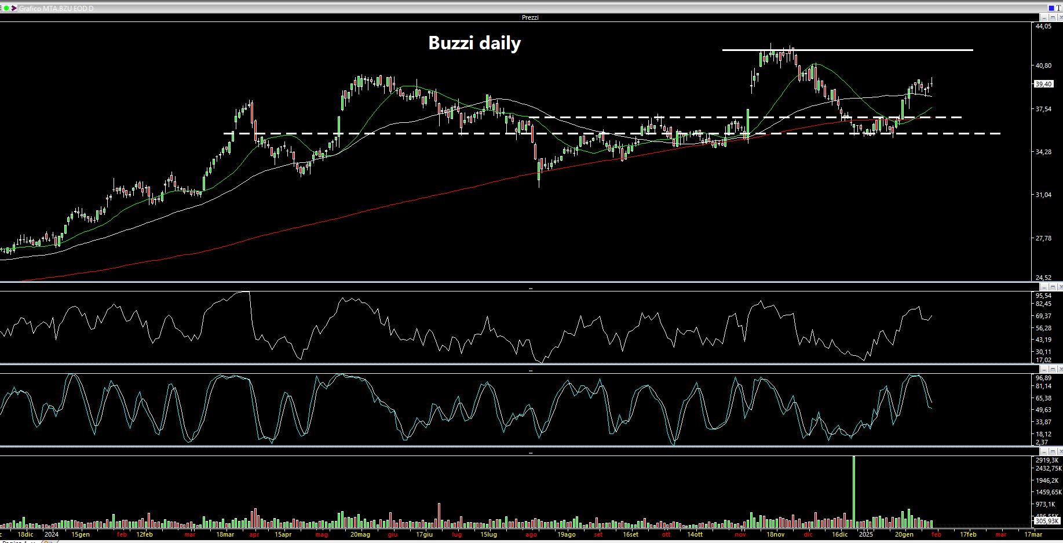Click the current volume box 305,93K

[1046, 521]
